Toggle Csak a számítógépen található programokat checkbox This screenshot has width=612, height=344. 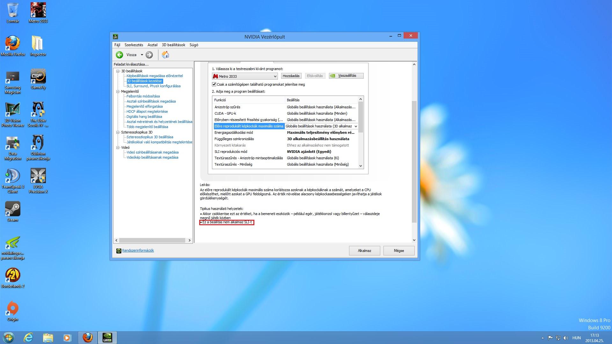[214, 84]
